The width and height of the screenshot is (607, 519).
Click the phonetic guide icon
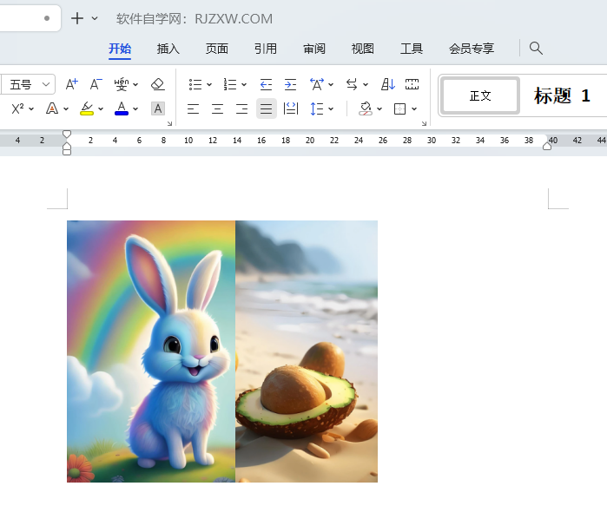(122, 84)
